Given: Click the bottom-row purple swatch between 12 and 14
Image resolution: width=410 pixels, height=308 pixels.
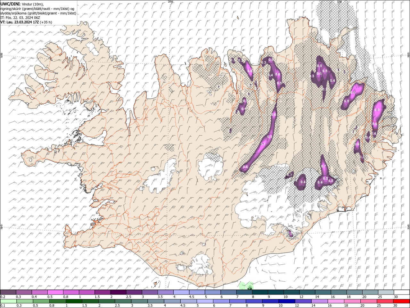Looking at the screenshot, I should tap(303, 301).
